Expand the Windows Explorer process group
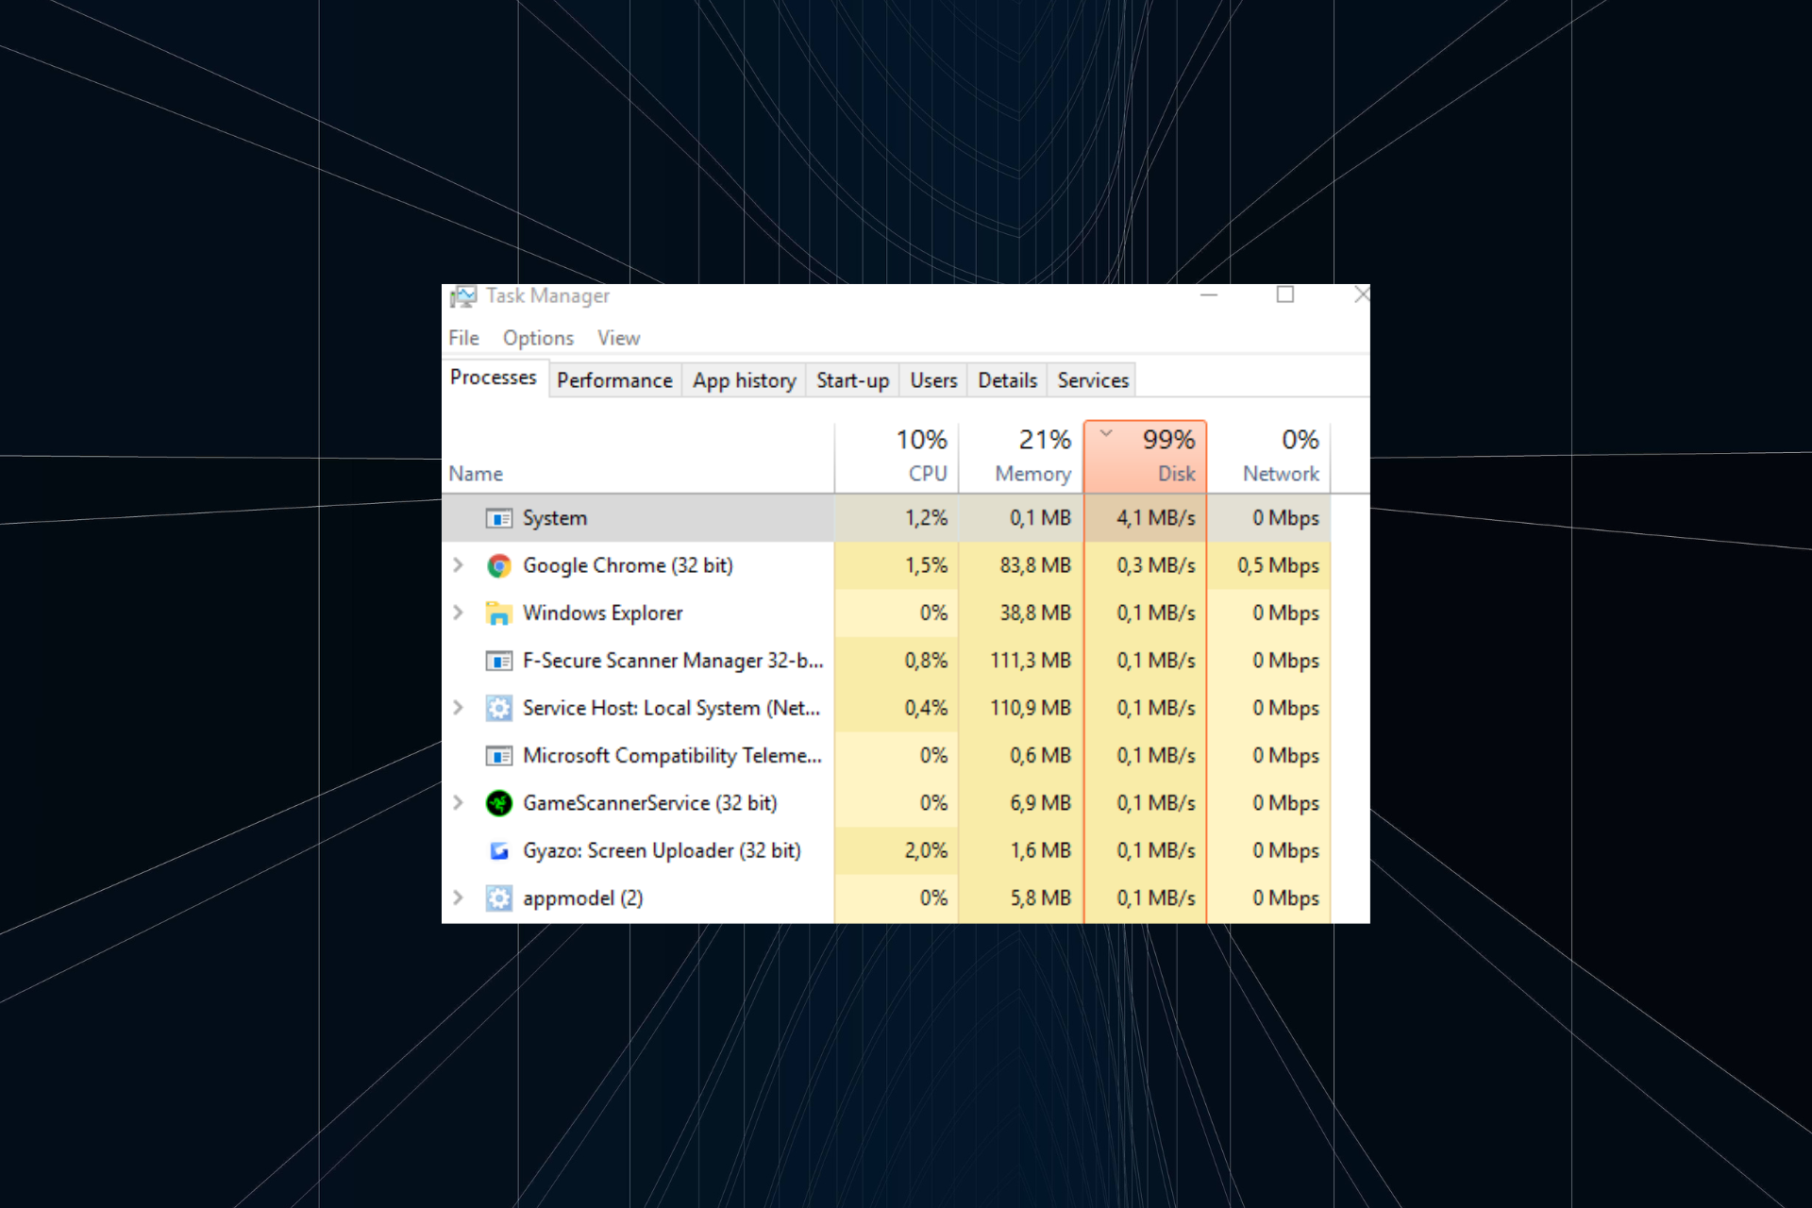Image resolution: width=1812 pixels, height=1208 pixels. (458, 612)
